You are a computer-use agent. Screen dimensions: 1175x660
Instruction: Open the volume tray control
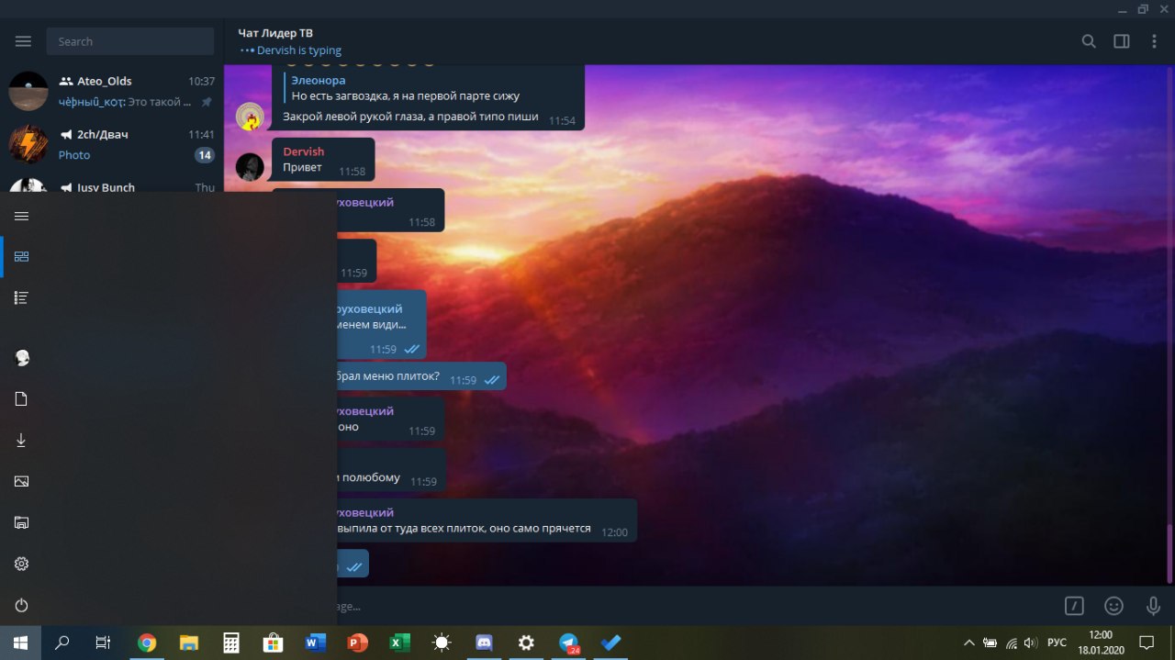pos(1031,643)
